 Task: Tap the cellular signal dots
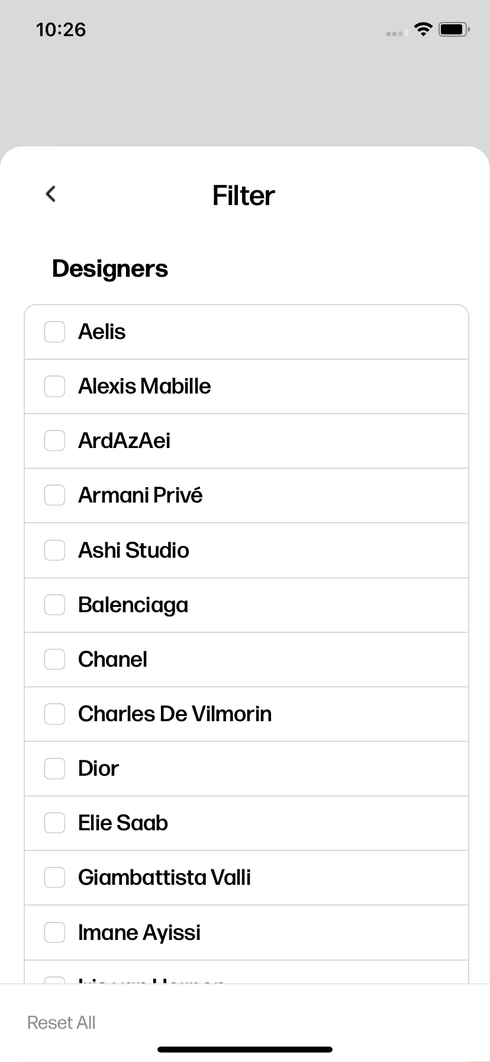pyautogui.click(x=396, y=33)
